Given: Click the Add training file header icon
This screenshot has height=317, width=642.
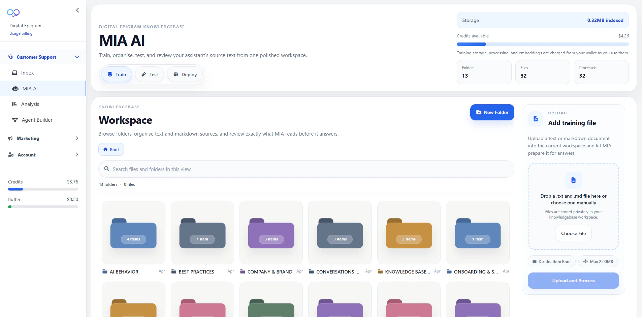Looking at the screenshot, I should click(536, 119).
